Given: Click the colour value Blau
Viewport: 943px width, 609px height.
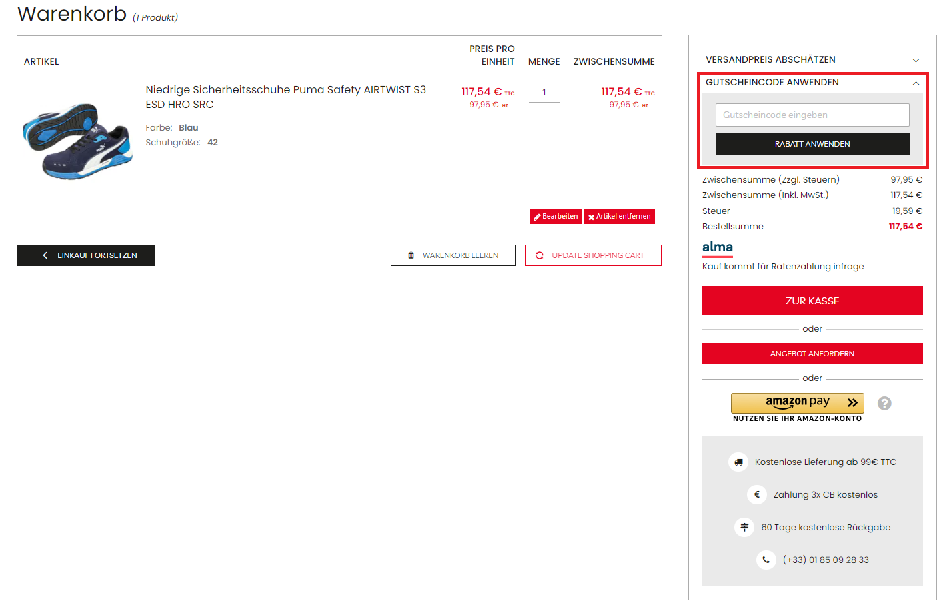Looking at the screenshot, I should [189, 127].
